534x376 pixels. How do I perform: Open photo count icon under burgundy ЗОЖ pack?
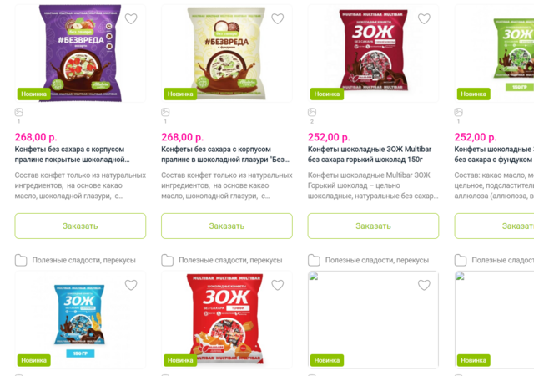[x=312, y=112]
